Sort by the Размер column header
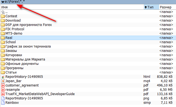The width and height of the screenshot is (176, 107). pos(167,7)
